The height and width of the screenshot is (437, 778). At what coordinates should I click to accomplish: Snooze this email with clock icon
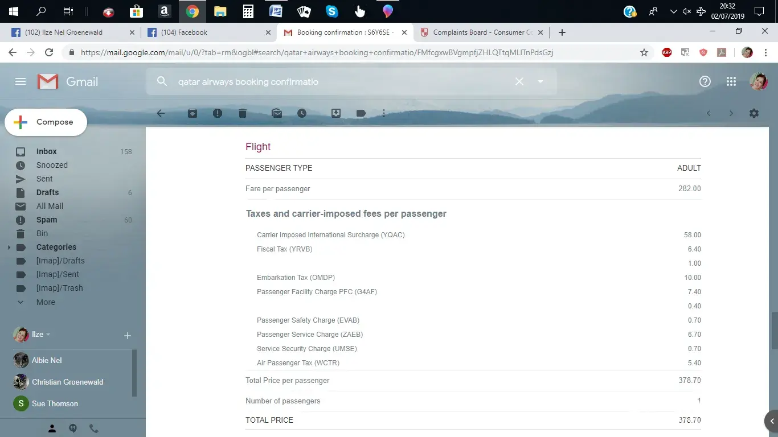click(x=302, y=113)
